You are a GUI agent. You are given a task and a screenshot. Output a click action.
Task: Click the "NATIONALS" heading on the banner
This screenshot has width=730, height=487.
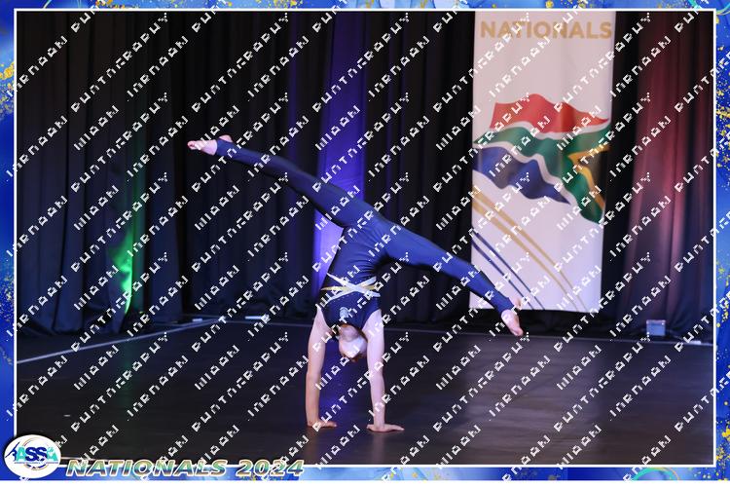coord(546,30)
